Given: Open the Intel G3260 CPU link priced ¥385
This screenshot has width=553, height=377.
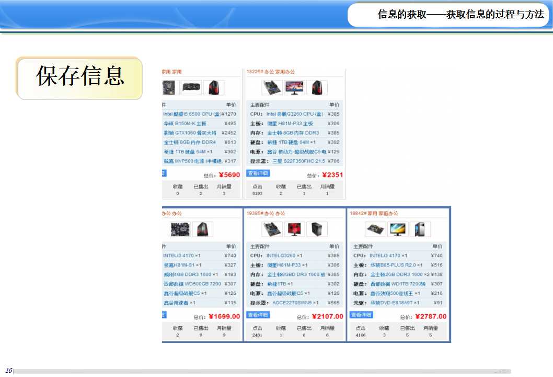Looking at the screenshot, I should [x=294, y=114].
